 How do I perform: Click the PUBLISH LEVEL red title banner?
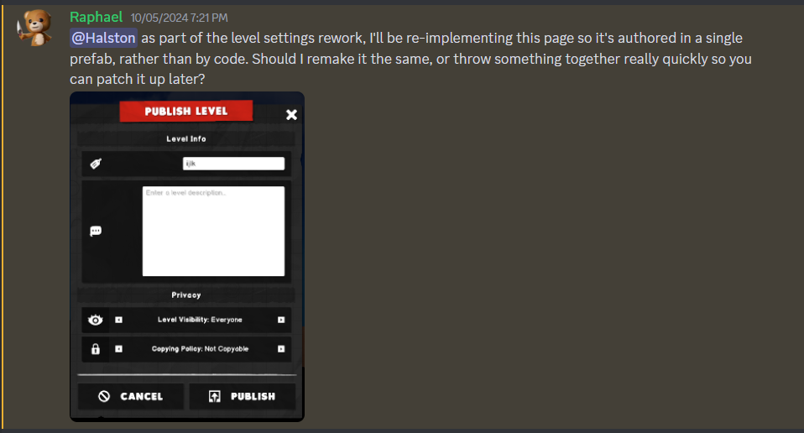coord(186,112)
